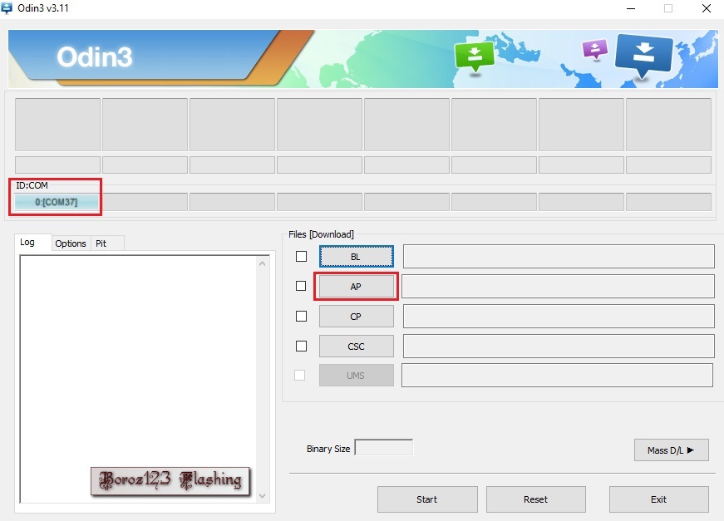Choose firmware with the AP button
Viewport: 724px width, 521px height.
click(356, 287)
